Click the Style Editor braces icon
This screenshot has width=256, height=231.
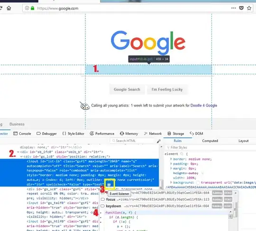pos(64,133)
